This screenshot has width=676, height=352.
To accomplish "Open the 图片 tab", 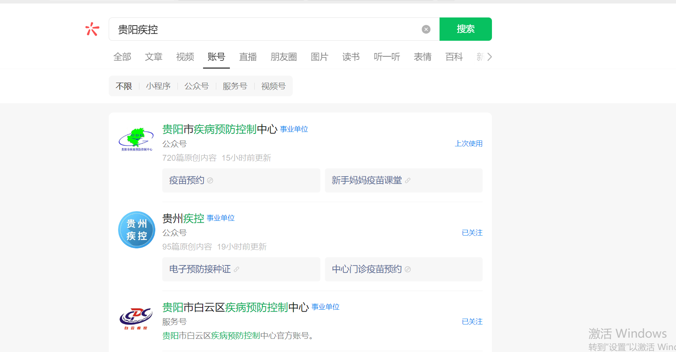I will pos(320,57).
